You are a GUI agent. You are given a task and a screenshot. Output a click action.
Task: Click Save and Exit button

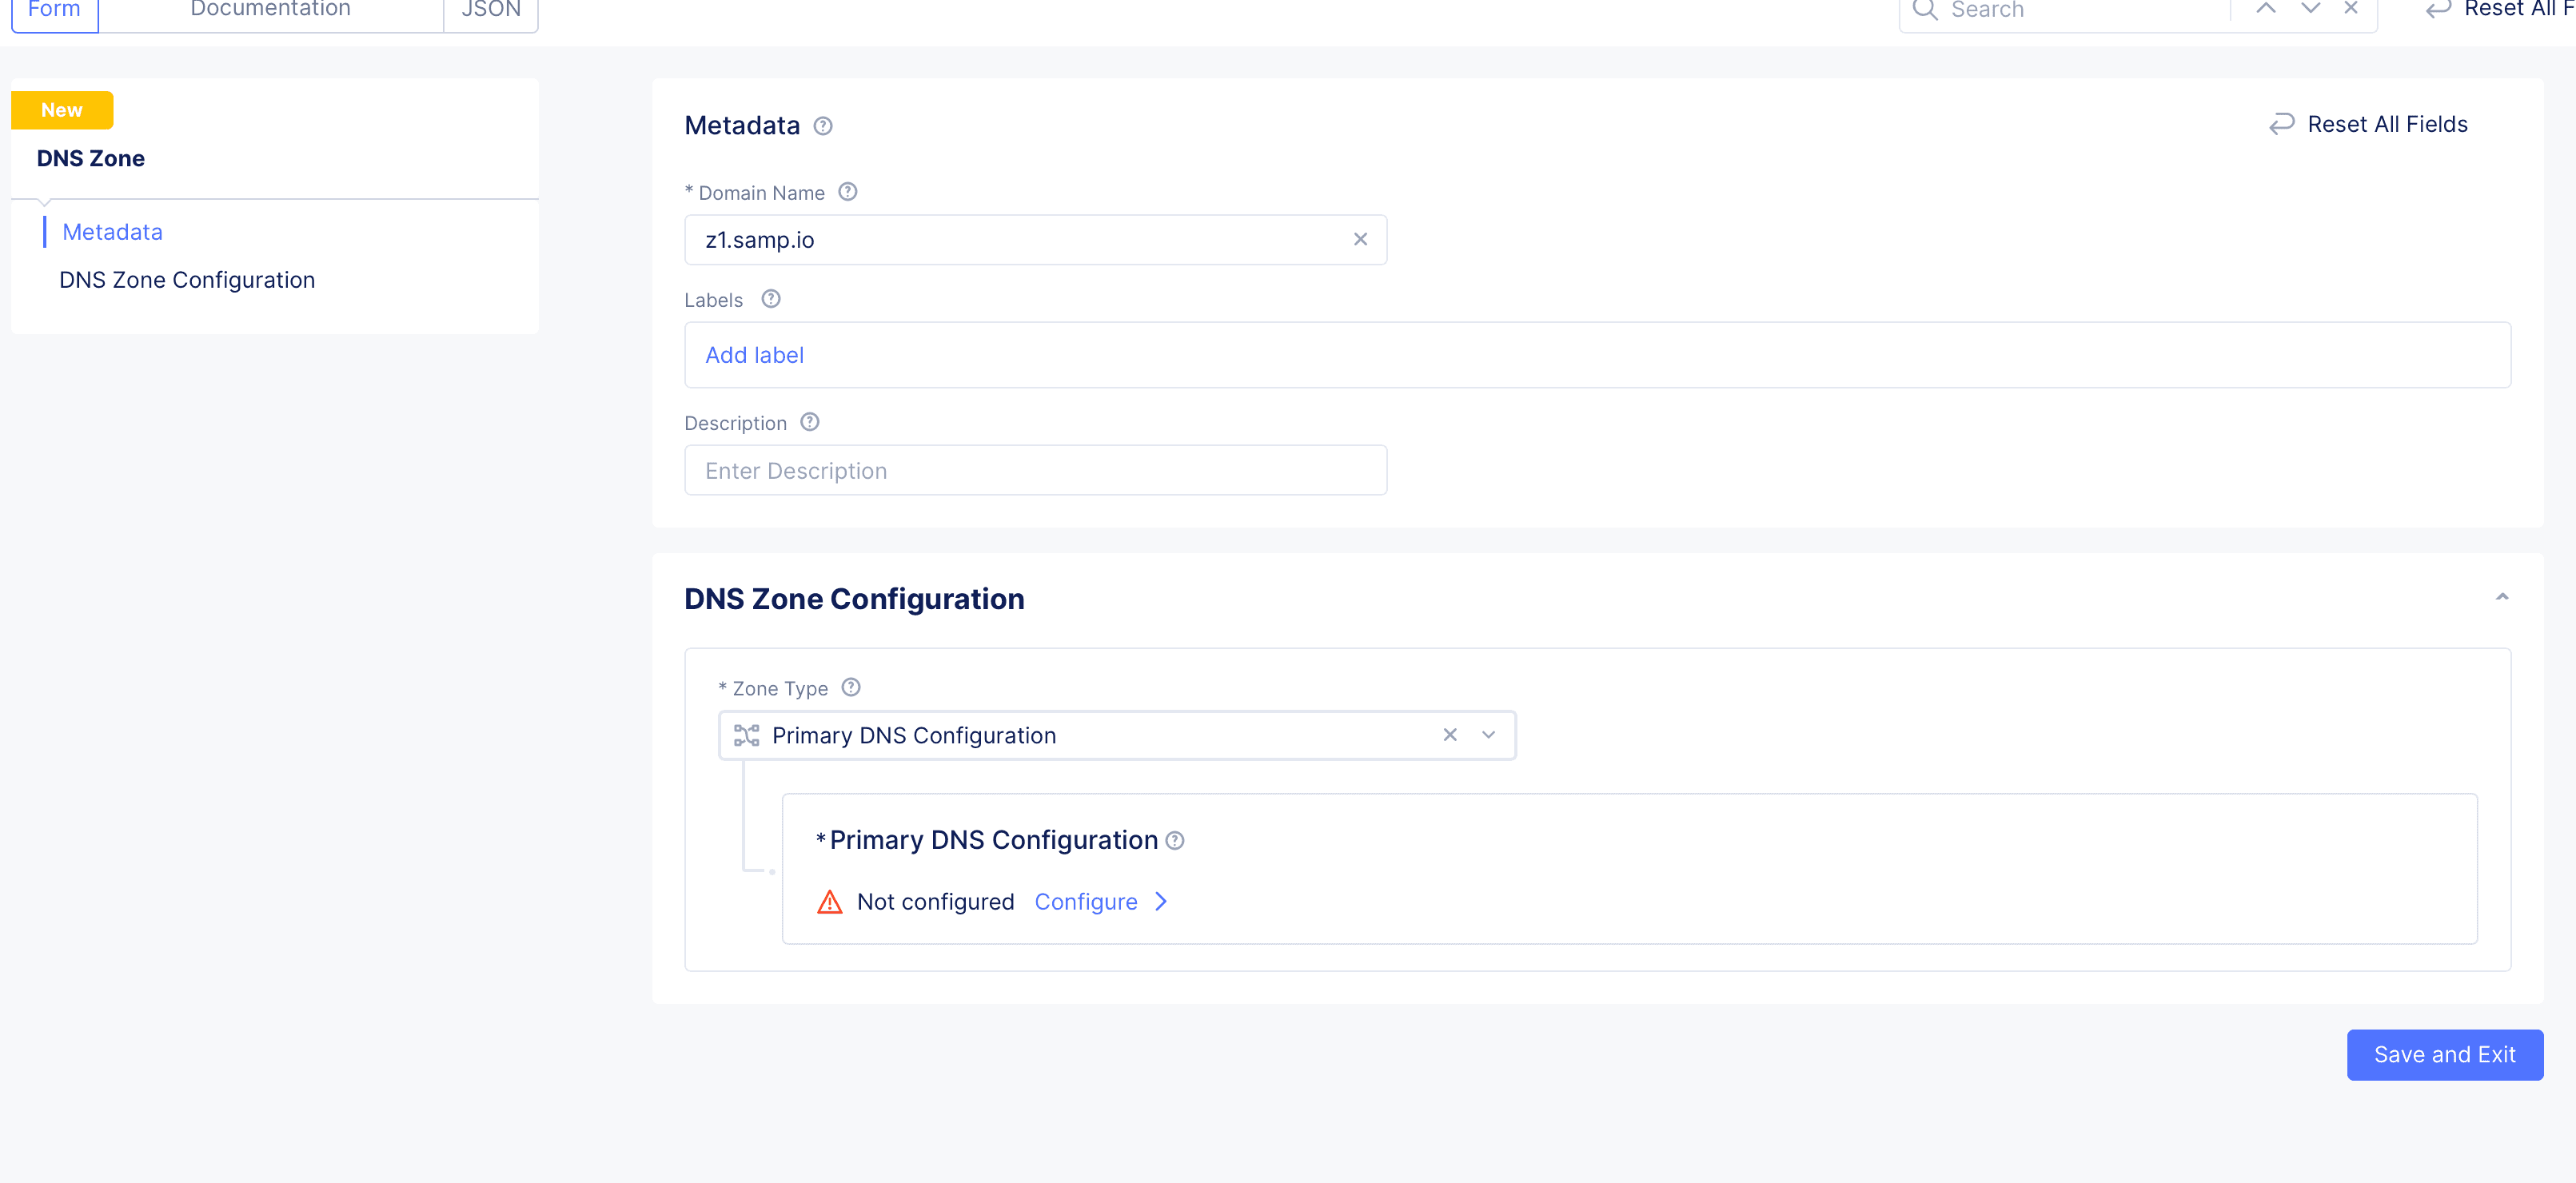coord(2444,1054)
